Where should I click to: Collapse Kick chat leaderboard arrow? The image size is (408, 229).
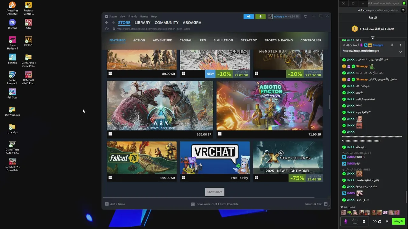pos(373,38)
